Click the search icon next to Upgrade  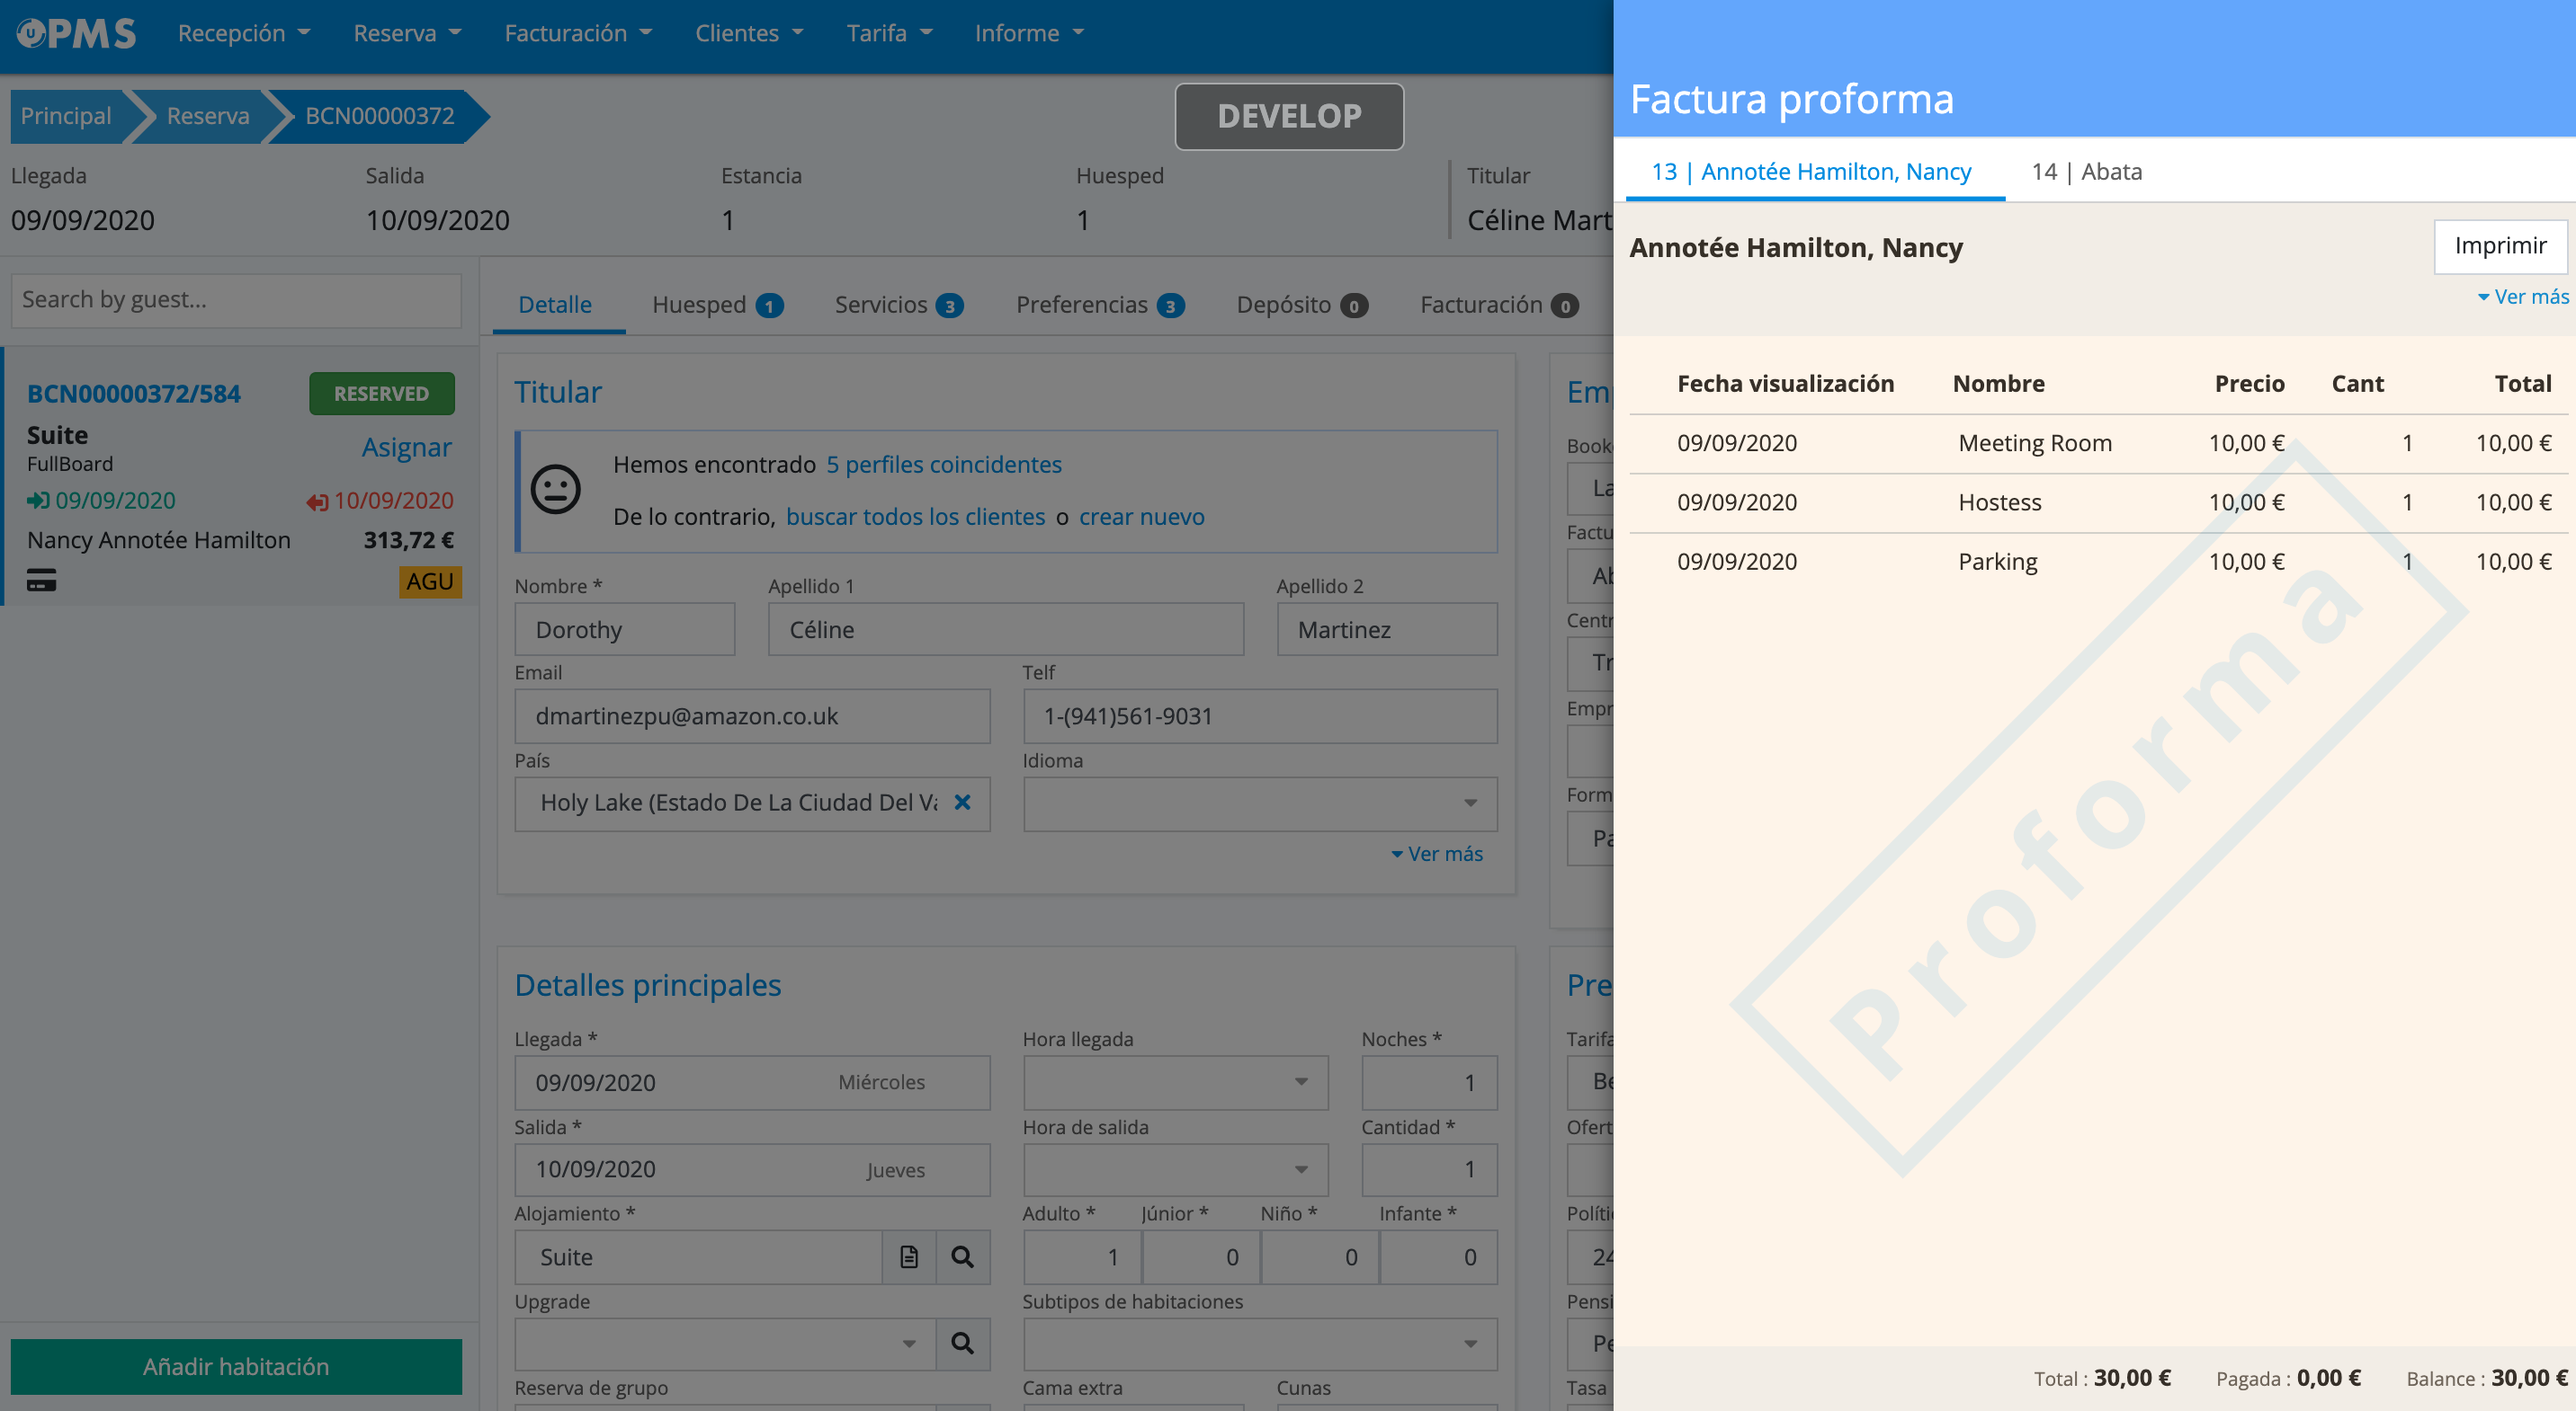point(962,1344)
